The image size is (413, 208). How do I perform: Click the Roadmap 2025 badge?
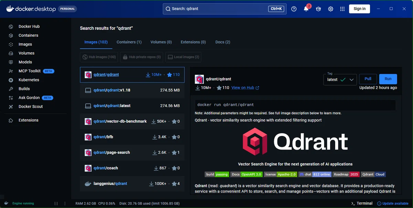(x=346, y=174)
